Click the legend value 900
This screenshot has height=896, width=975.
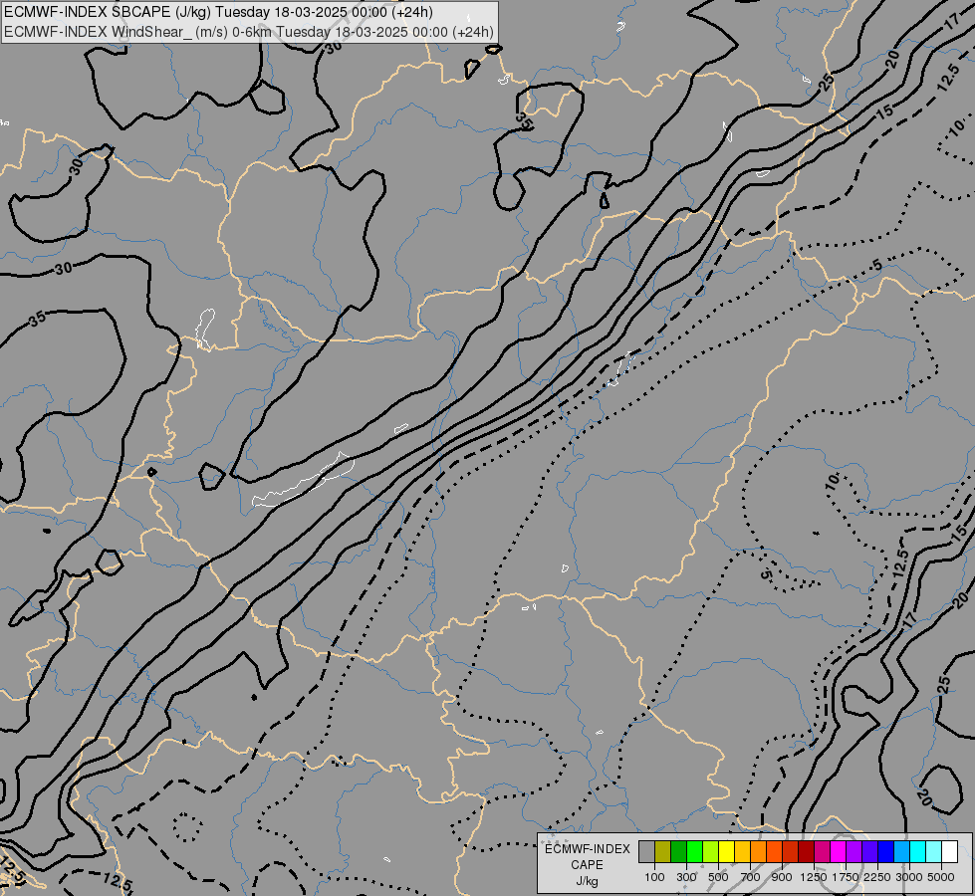tap(782, 877)
